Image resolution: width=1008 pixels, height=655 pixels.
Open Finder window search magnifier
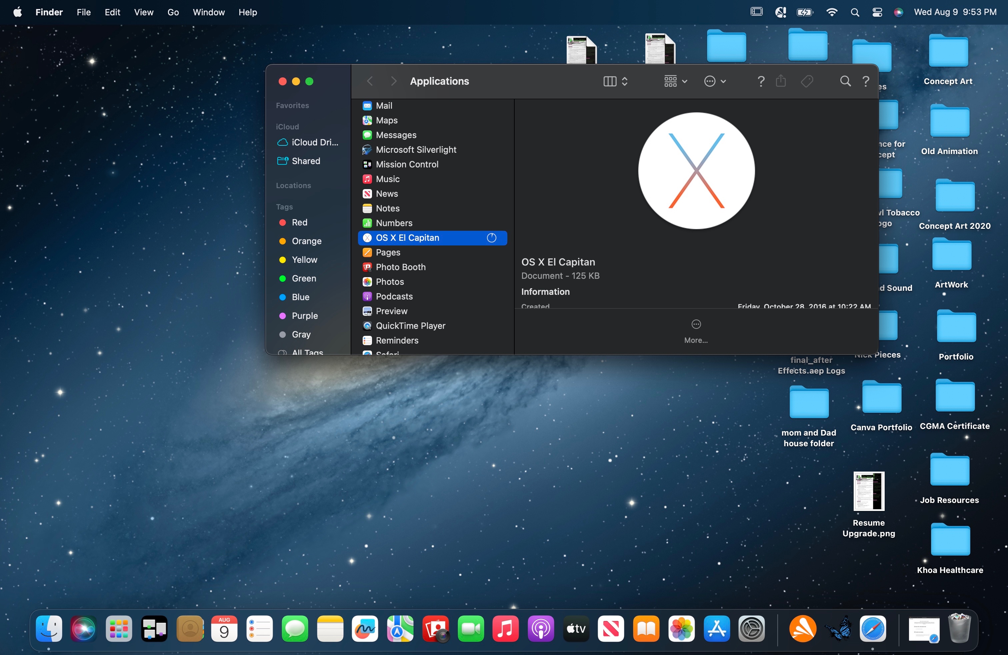click(x=845, y=81)
